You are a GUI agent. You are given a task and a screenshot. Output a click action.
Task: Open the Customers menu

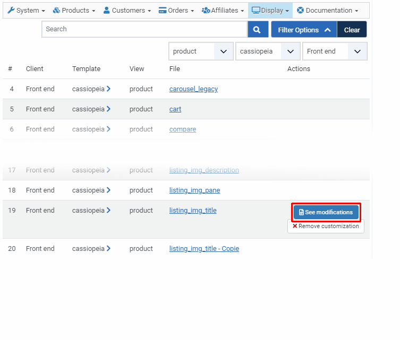(127, 11)
